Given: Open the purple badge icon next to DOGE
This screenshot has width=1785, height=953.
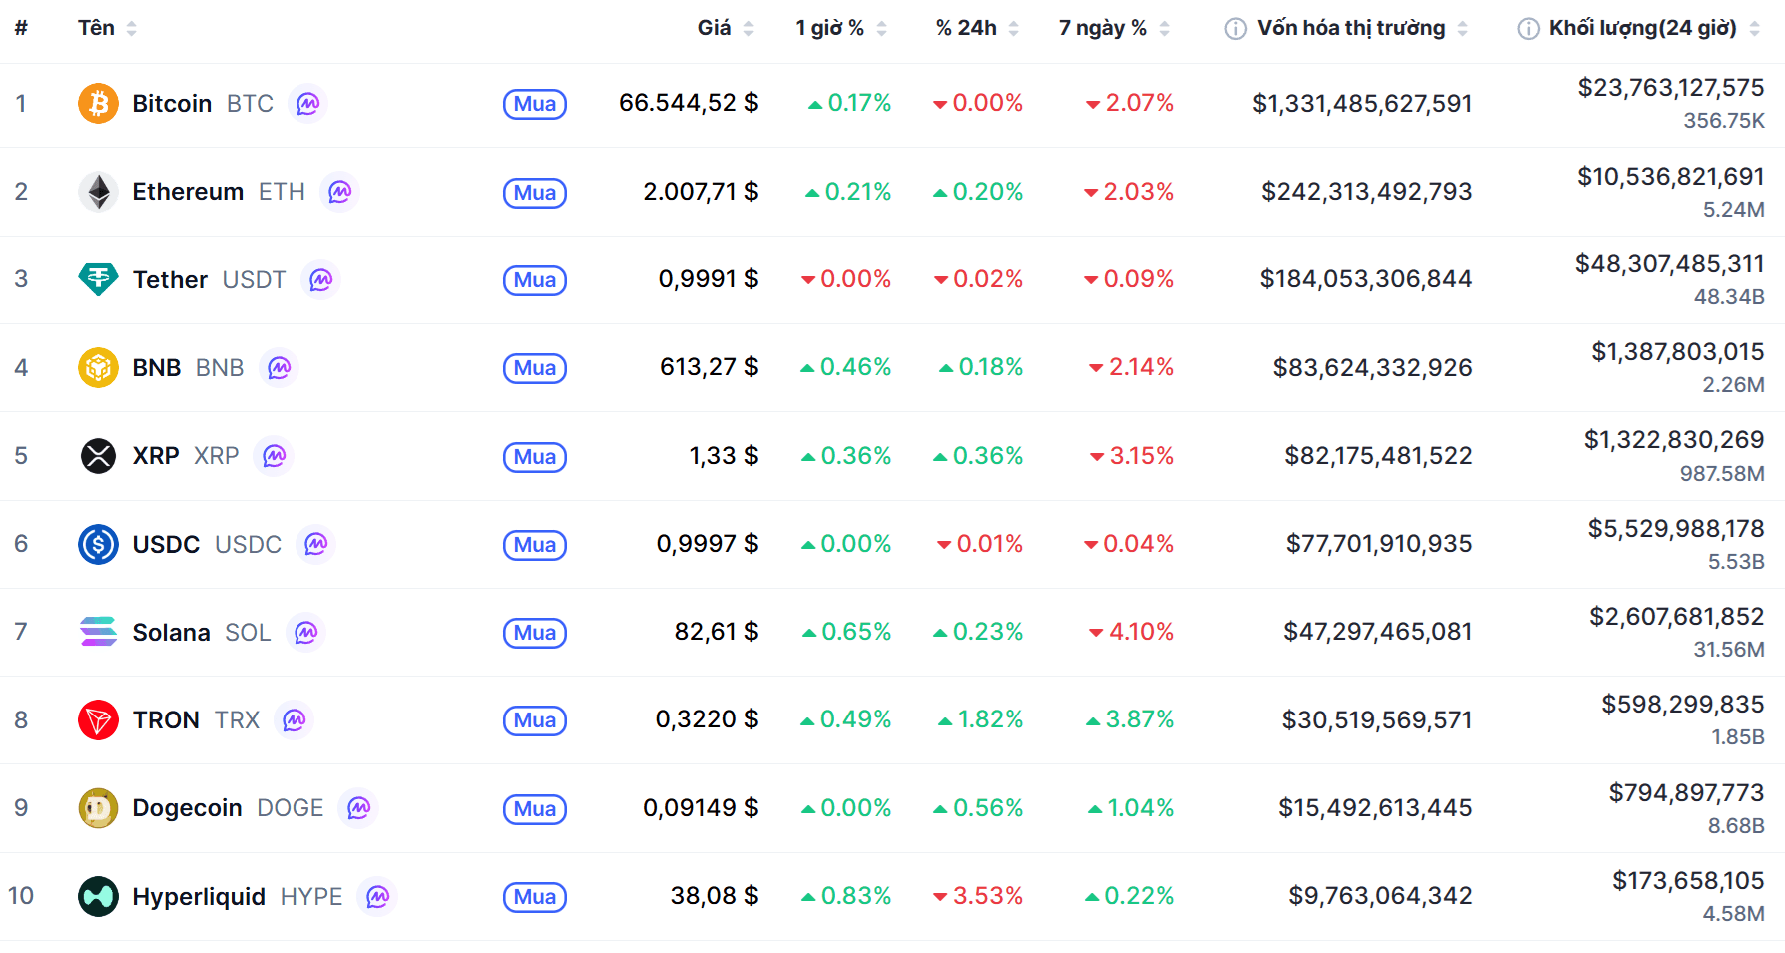Looking at the screenshot, I should [x=359, y=808].
